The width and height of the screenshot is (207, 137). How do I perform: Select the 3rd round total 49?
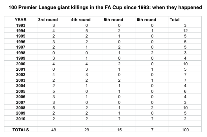coord(54,130)
